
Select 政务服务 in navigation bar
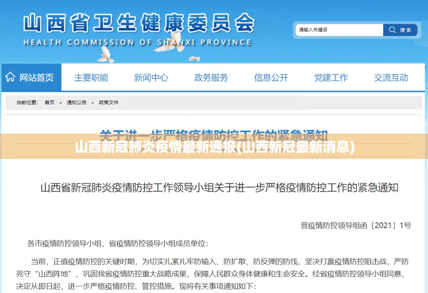tap(211, 78)
